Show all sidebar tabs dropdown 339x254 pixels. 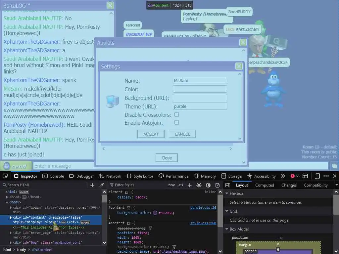[336, 185]
